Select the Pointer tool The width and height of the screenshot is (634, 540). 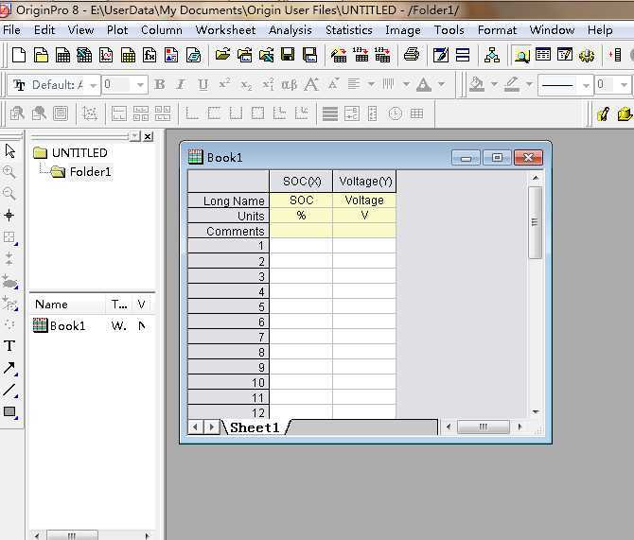10,150
